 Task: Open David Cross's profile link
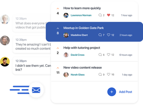(x=77, y=55)
